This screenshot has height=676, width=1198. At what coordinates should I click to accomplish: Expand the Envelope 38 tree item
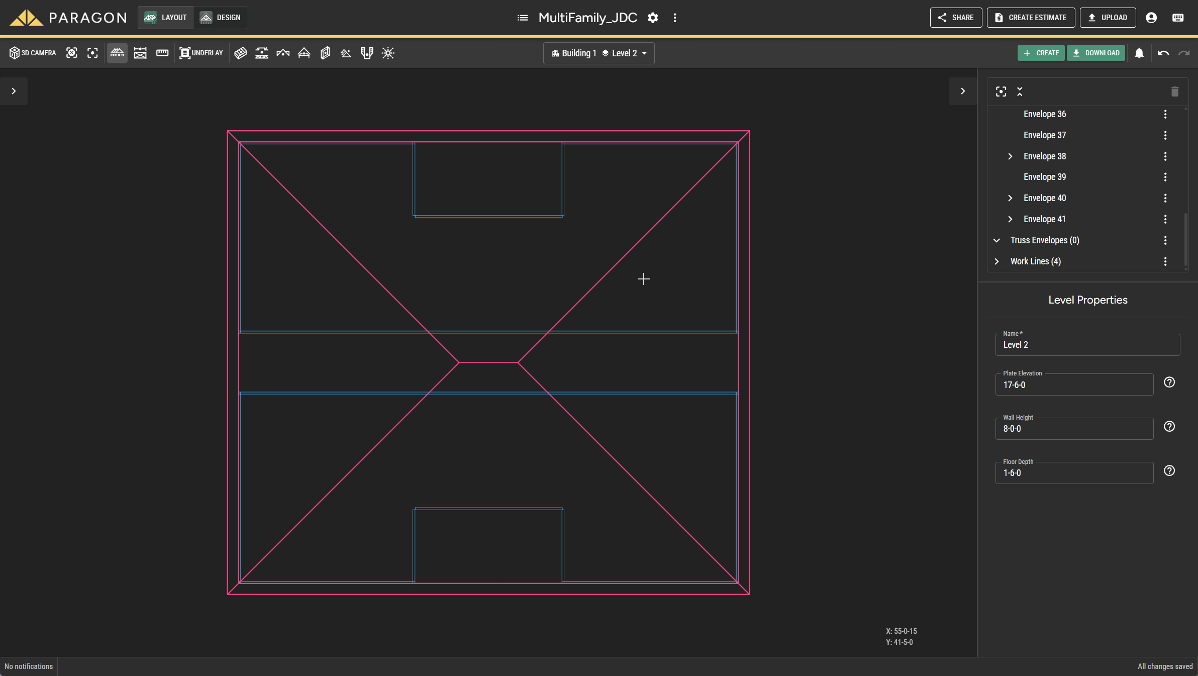[1010, 156]
